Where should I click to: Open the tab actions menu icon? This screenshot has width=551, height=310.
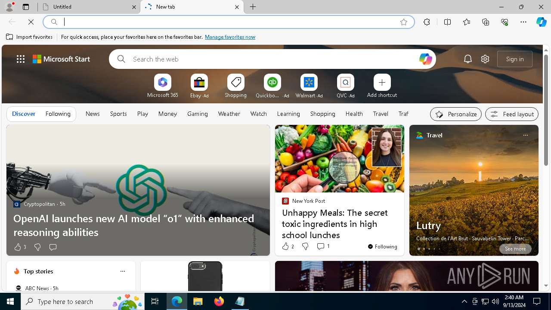point(26,7)
